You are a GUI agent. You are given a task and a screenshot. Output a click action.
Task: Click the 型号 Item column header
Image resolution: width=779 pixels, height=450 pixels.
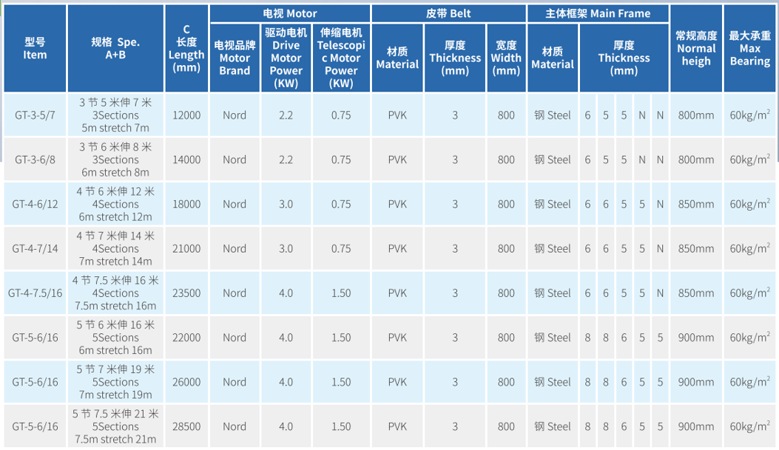point(35,49)
